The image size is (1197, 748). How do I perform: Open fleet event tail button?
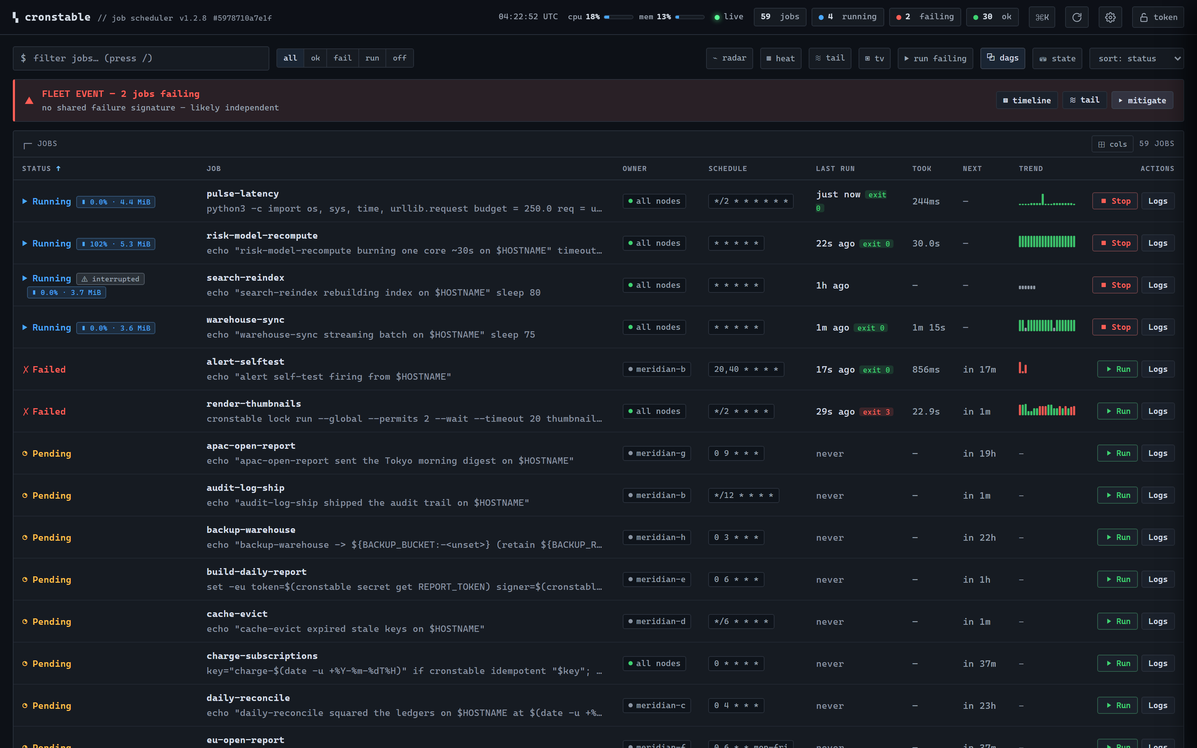(1084, 100)
